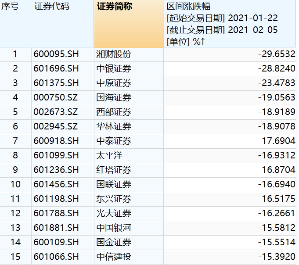Select stock code 600918.SH
The width and height of the screenshot is (299, 265).
[x=56, y=141]
